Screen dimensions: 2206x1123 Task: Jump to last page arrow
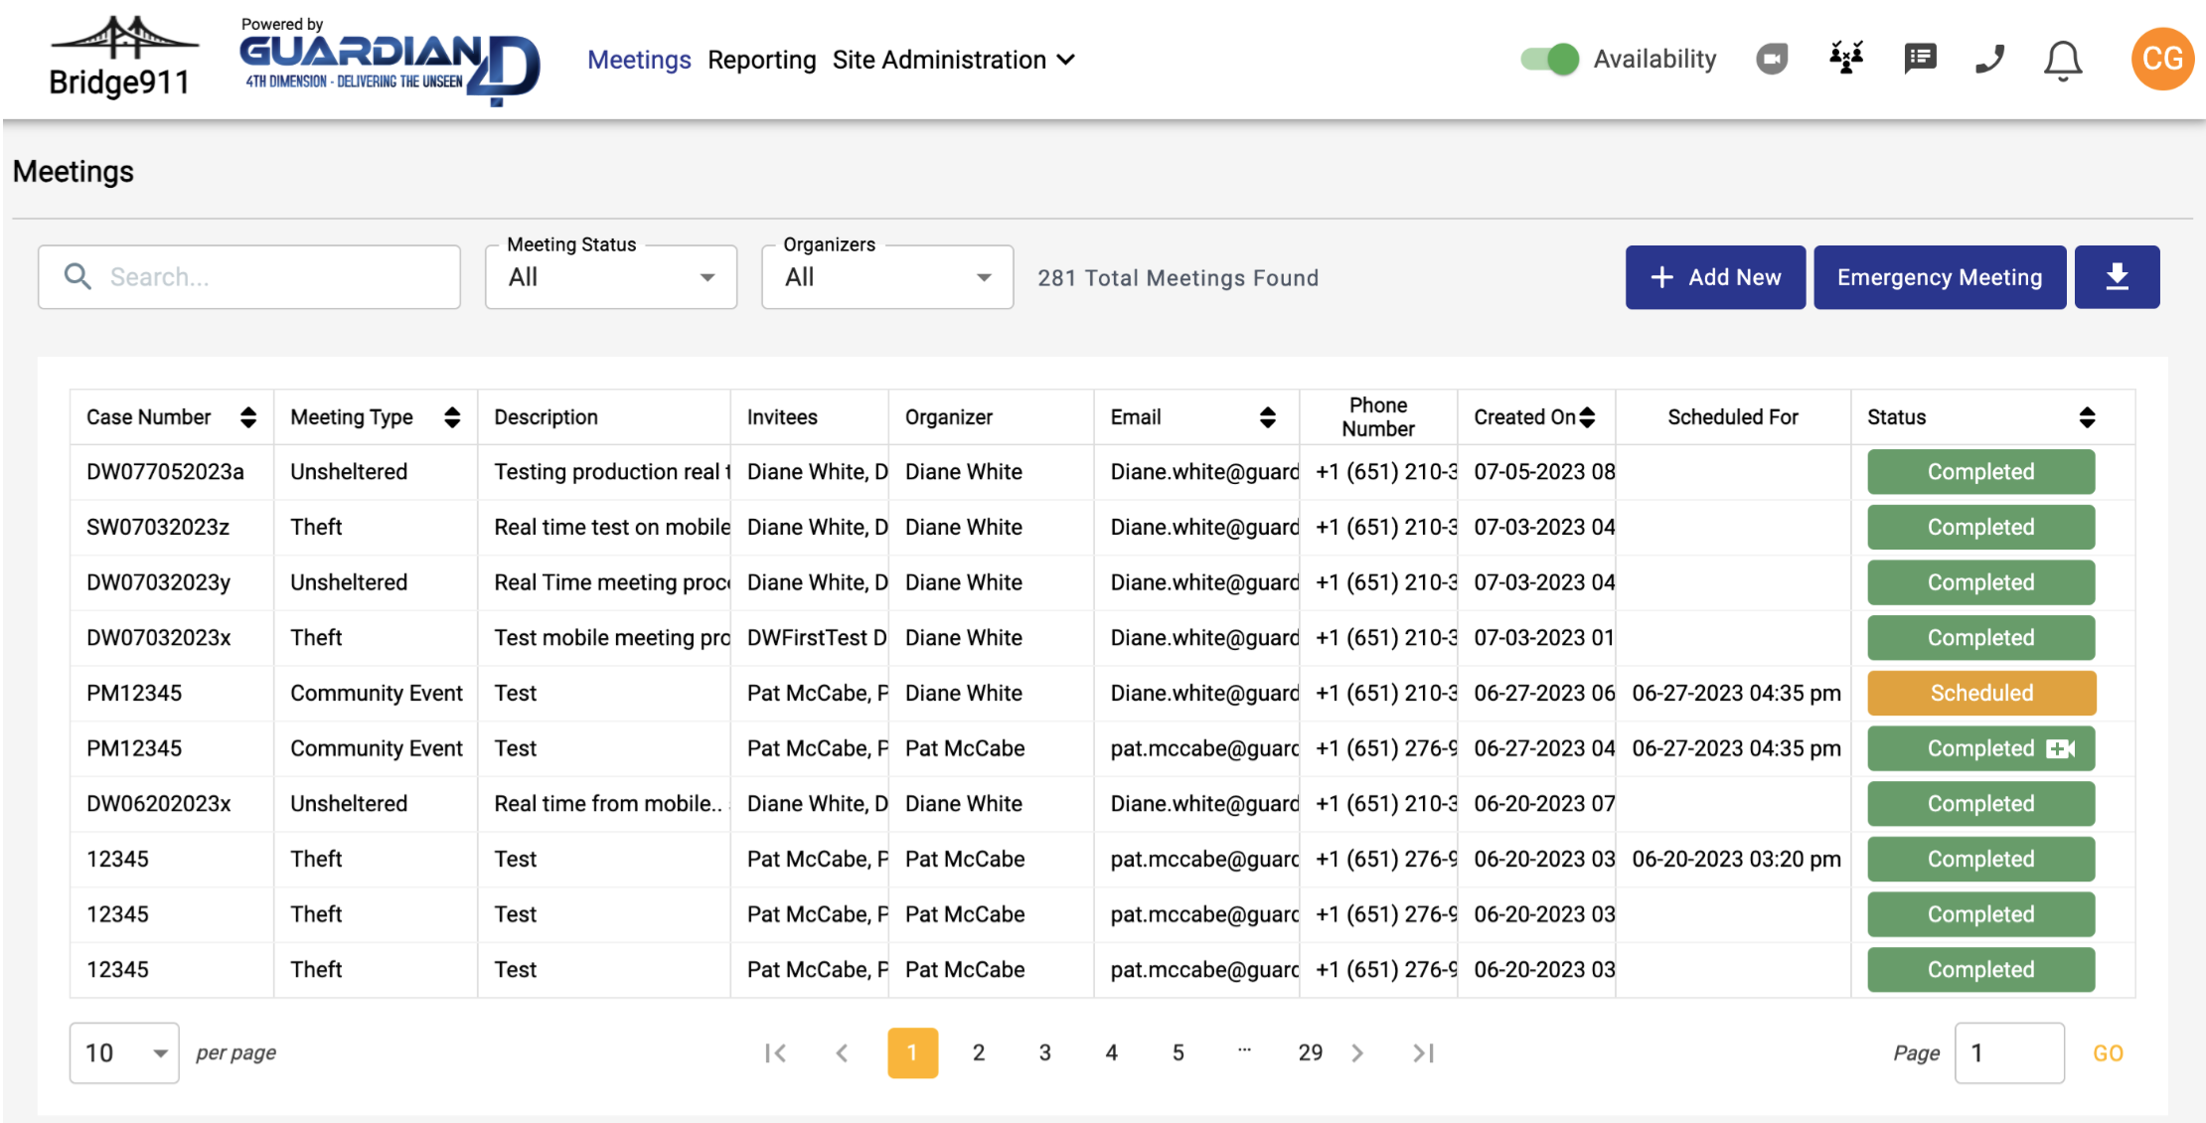pyautogui.click(x=1423, y=1052)
